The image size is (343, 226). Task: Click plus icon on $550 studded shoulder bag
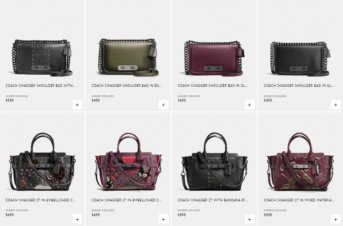[77, 105]
